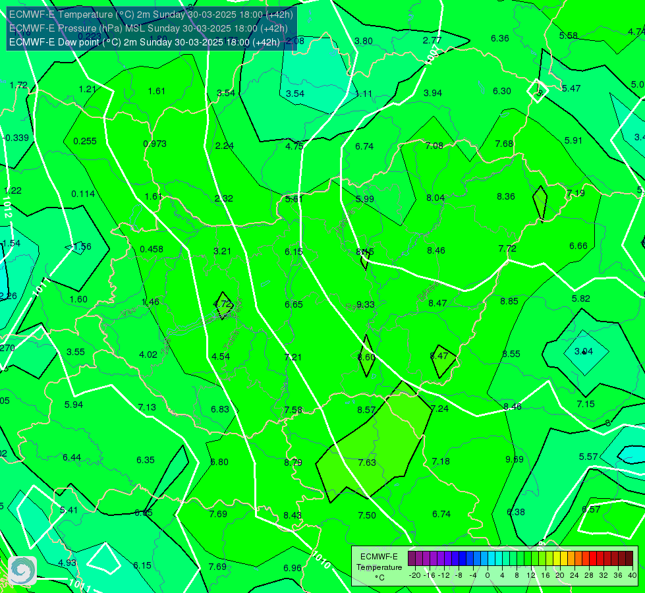The width and height of the screenshot is (645, 593).
Task: Click the 8.60 temperature value
Action: (x=366, y=357)
